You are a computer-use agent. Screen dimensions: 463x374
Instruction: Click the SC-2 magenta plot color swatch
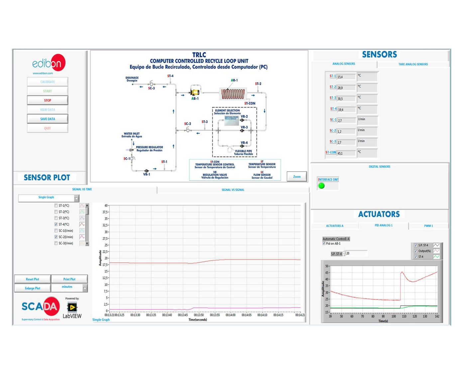click(x=82, y=237)
